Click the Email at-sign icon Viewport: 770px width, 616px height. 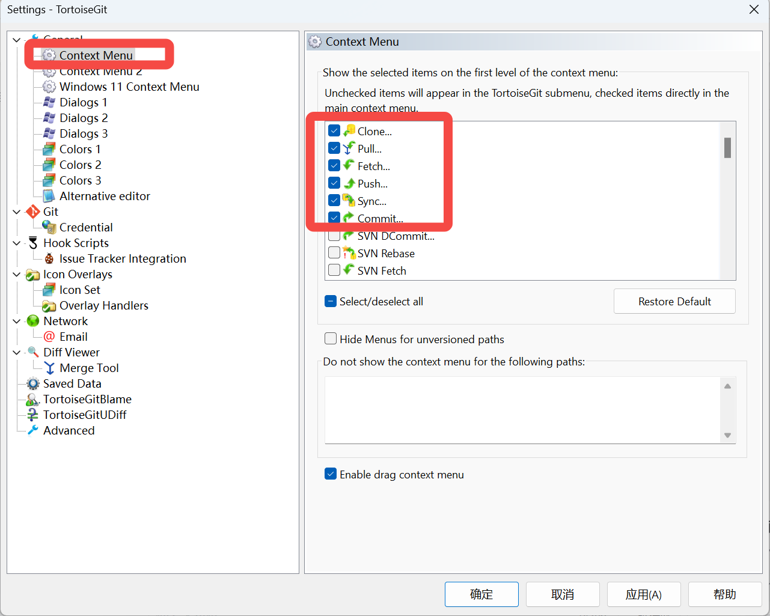(49, 337)
